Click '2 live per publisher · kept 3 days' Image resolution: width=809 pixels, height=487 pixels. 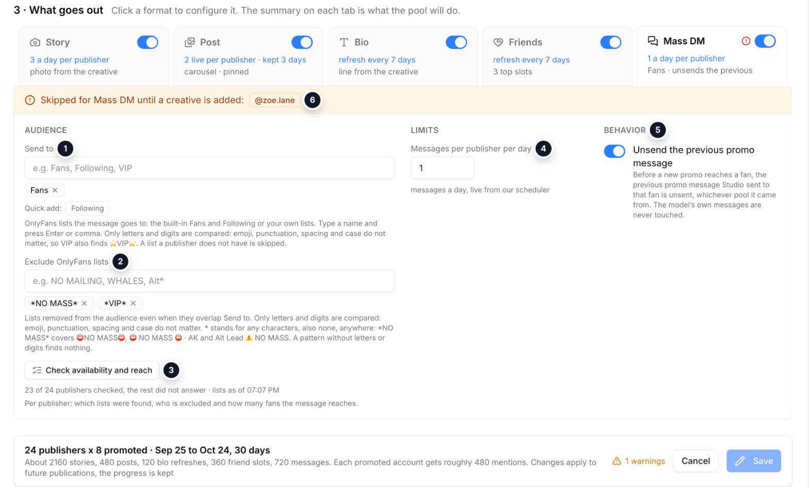click(245, 60)
